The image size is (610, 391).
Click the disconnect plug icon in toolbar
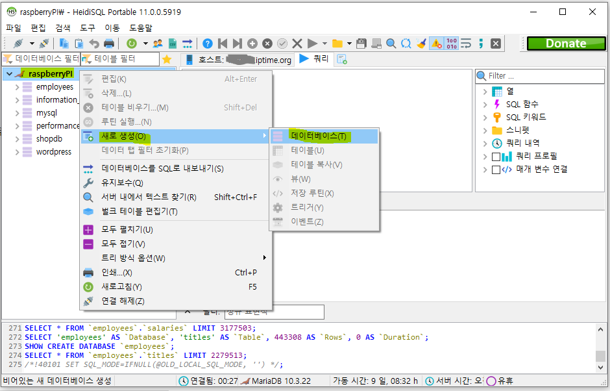click(44, 44)
